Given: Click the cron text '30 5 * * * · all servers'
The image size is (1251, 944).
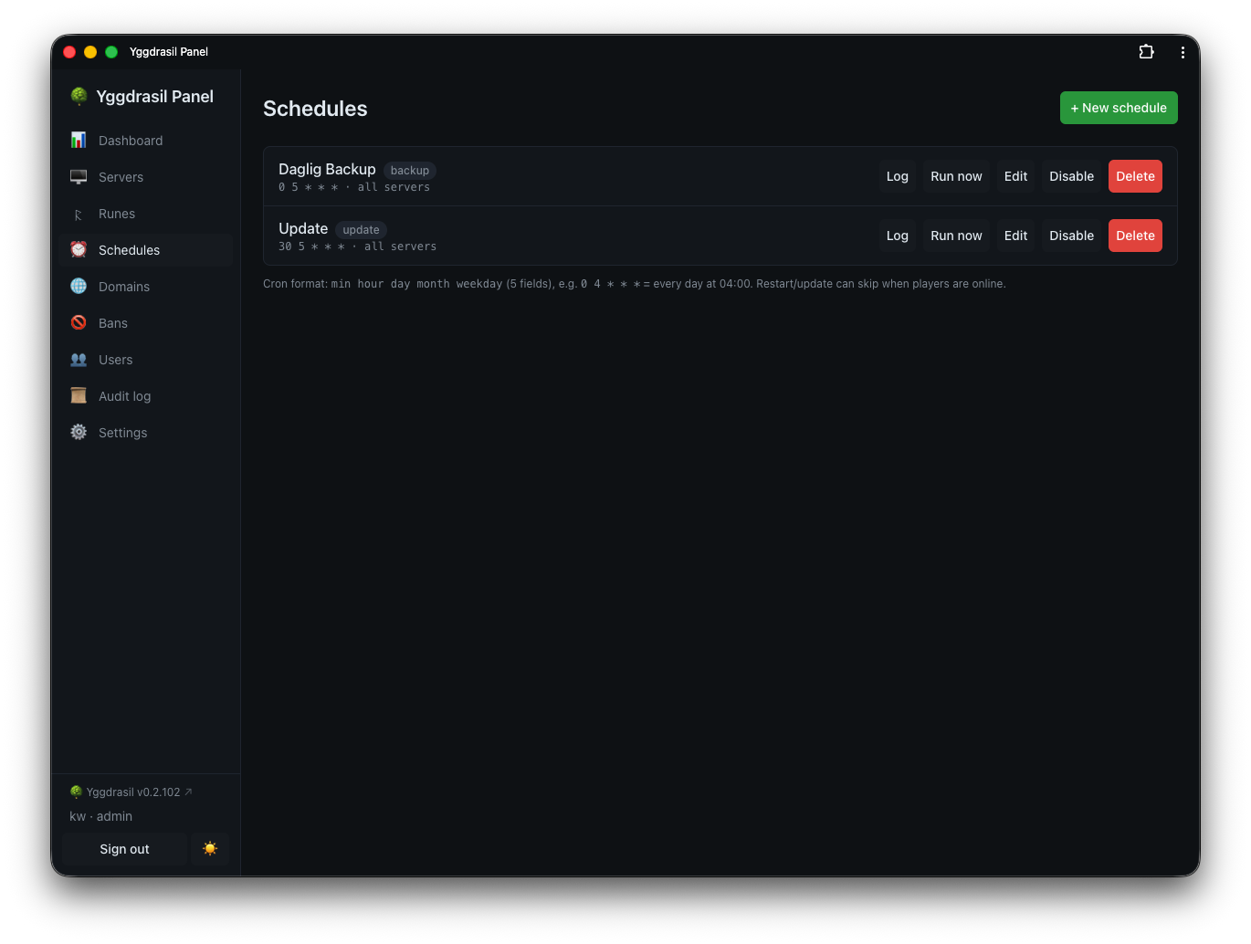Looking at the screenshot, I should click(358, 246).
